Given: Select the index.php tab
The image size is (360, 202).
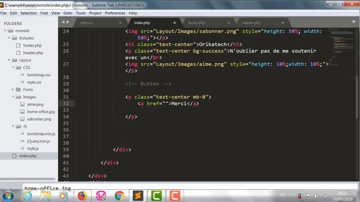Looking at the screenshot, I should (x=142, y=22).
